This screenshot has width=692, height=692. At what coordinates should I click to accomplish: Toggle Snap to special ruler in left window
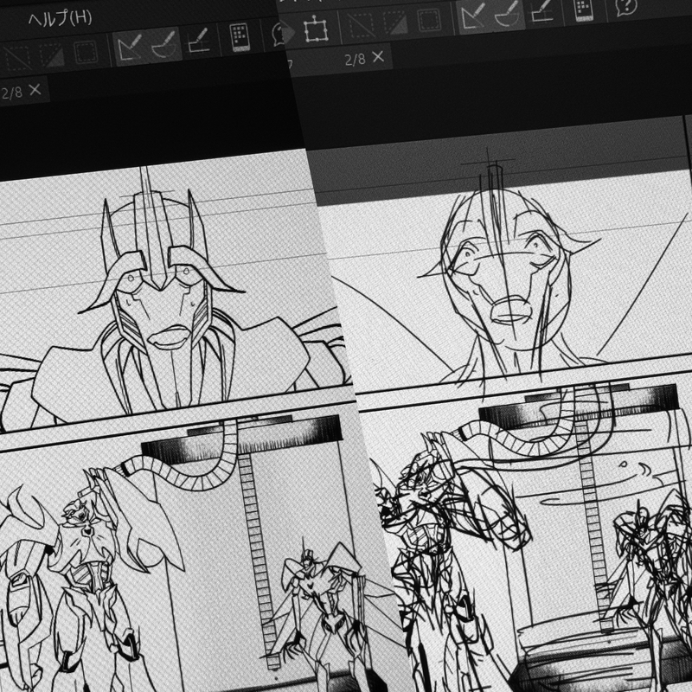(164, 45)
